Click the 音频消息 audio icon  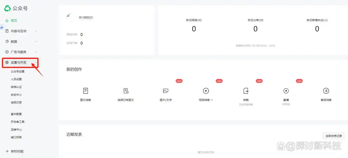click(x=326, y=91)
